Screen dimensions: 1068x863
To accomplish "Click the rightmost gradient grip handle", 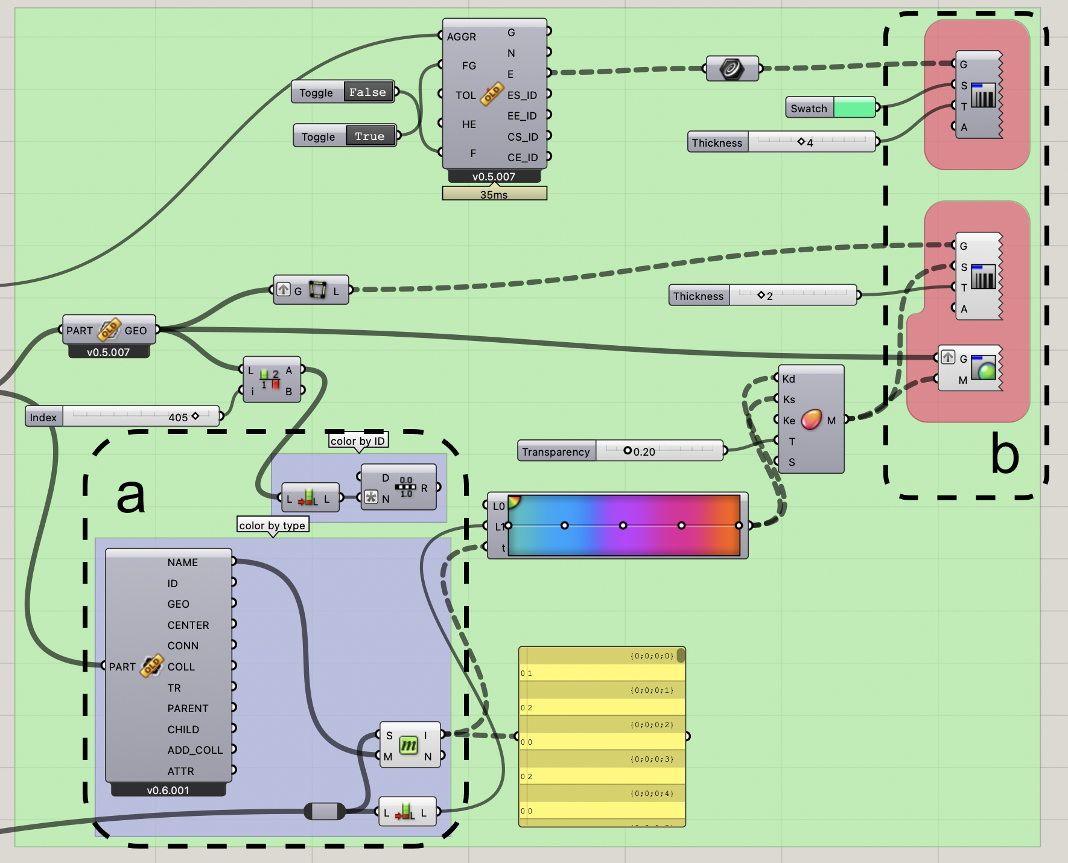I will (739, 526).
